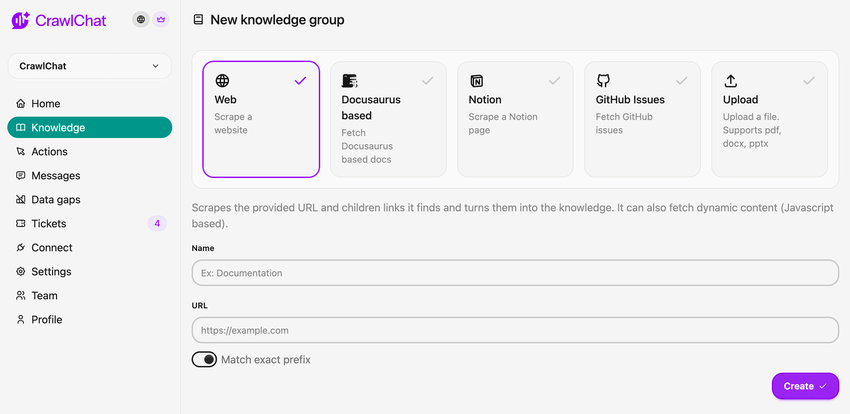Screen dimensions: 850x414
Task: Click the Messages chat bubble icon
Action: click(x=21, y=175)
